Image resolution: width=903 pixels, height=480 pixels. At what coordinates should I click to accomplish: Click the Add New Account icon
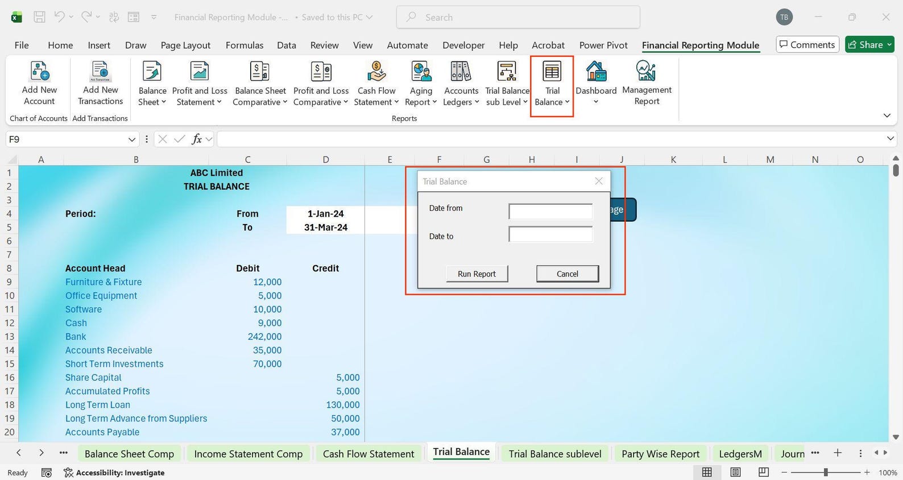tap(39, 84)
